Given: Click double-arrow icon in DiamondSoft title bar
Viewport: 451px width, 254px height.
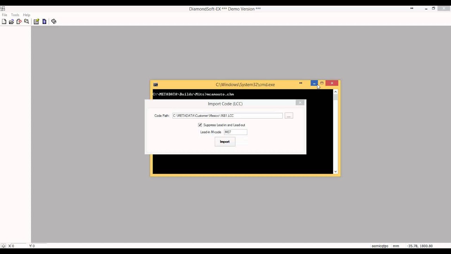Looking at the screenshot, I should pos(412,8).
